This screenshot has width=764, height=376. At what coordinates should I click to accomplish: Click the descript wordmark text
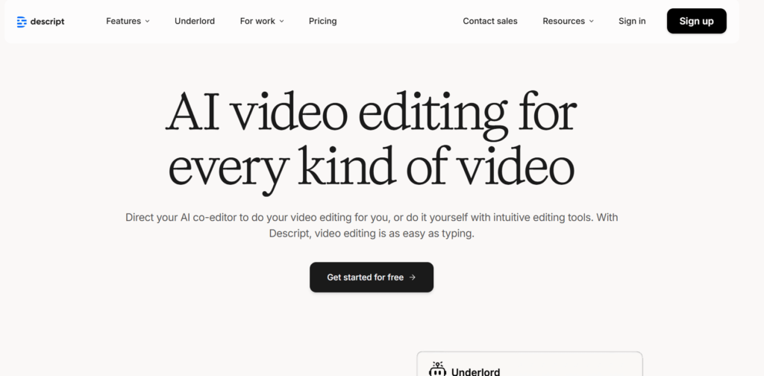click(x=47, y=22)
